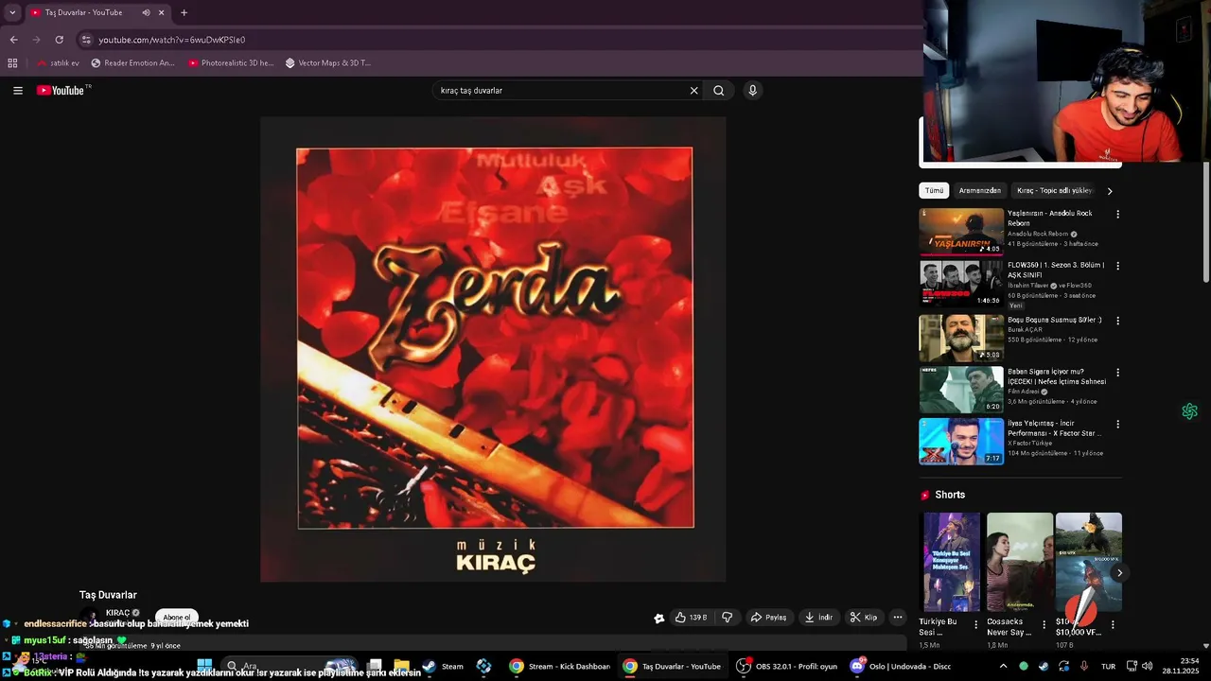Click the search field containing 'kıraç taş duvarlar'

[563, 91]
